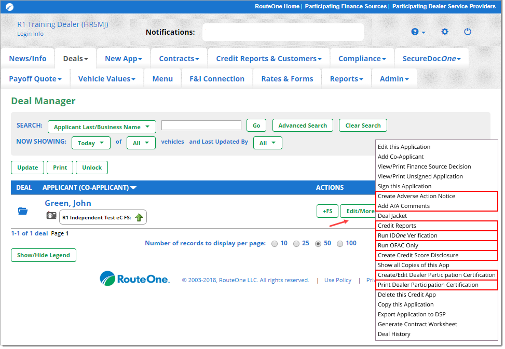This screenshot has width=505, height=349.
Task: Open the Today date range dropdown
Action: coord(91,143)
